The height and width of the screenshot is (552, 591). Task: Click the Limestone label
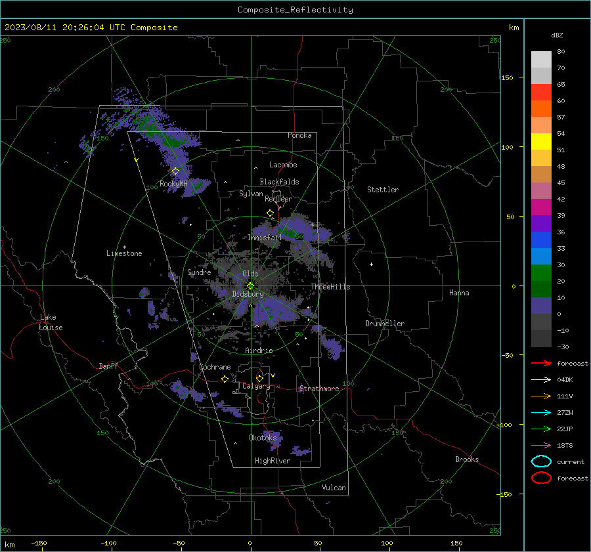point(124,253)
